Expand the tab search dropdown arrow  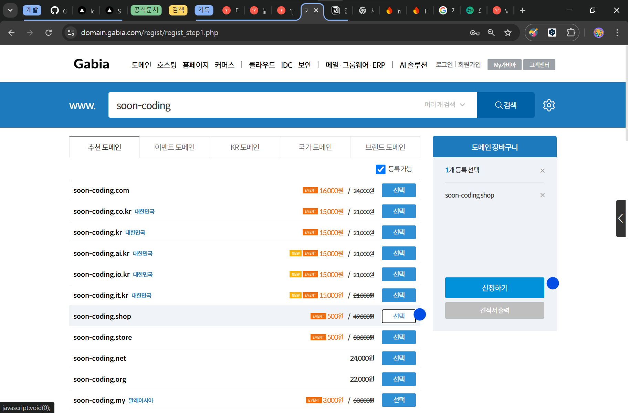click(x=10, y=10)
